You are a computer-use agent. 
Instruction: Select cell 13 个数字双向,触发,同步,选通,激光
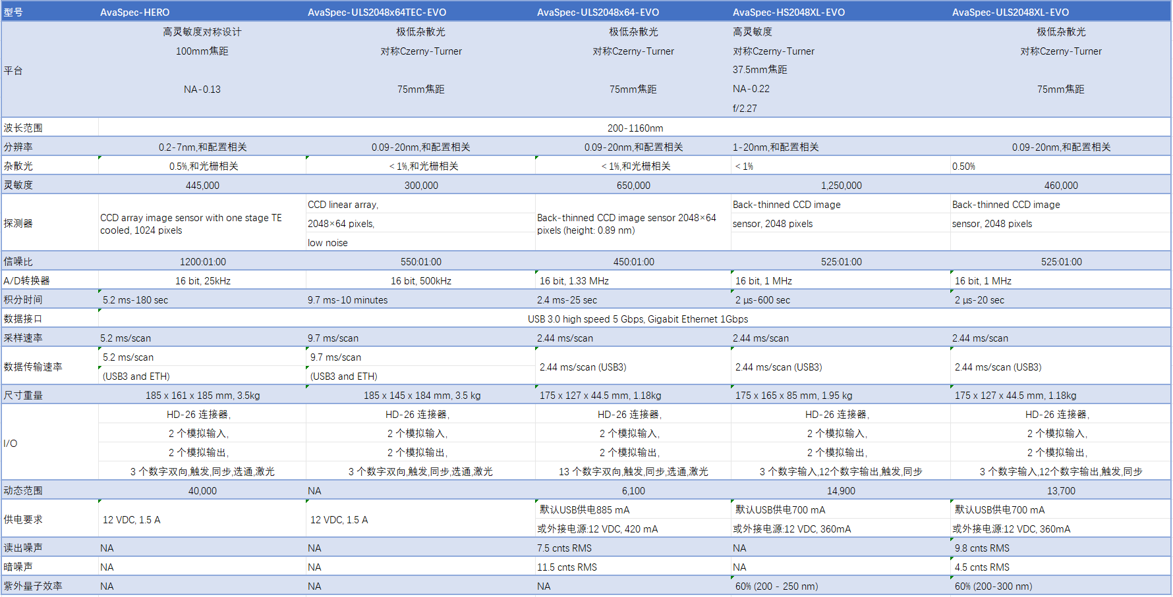pyautogui.click(x=633, y=471)
